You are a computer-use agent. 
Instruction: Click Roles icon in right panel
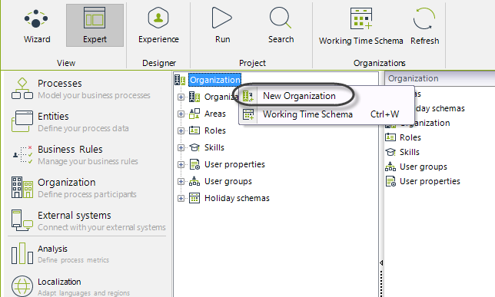390,137
